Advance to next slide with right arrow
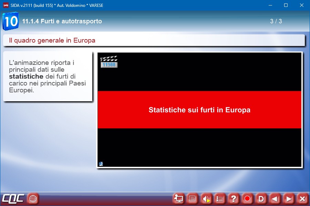Viewport: 310px width, 206px height. [x=289, y=198]
